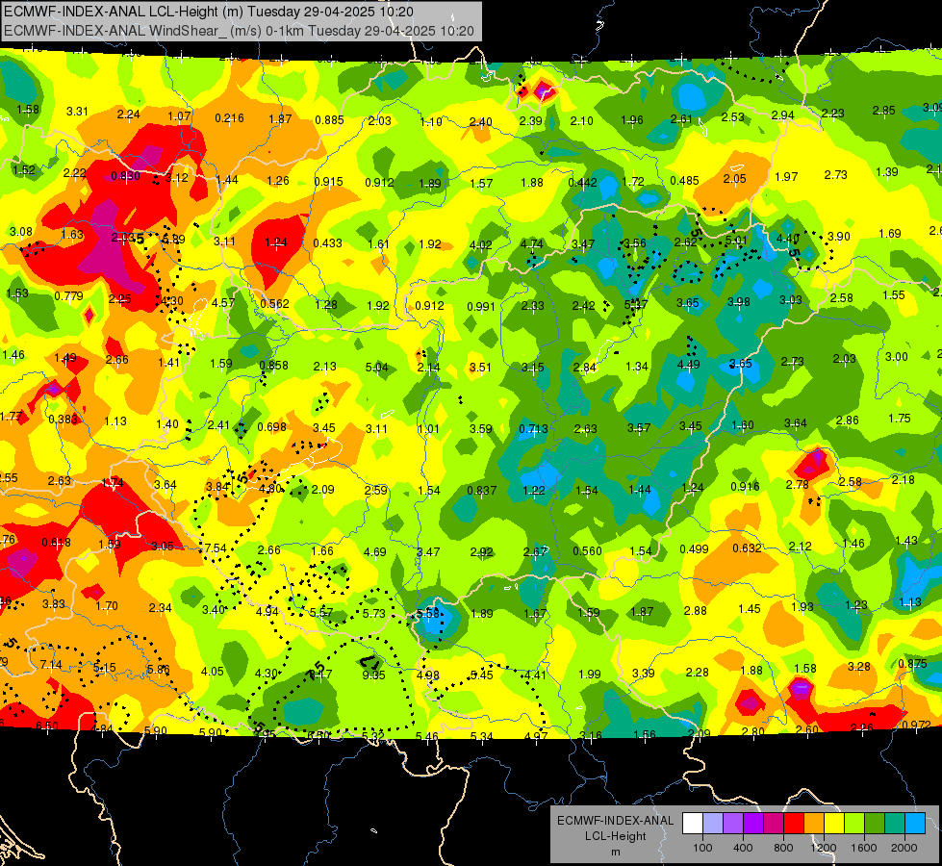Click the grid value 5.73

(373, 614)
